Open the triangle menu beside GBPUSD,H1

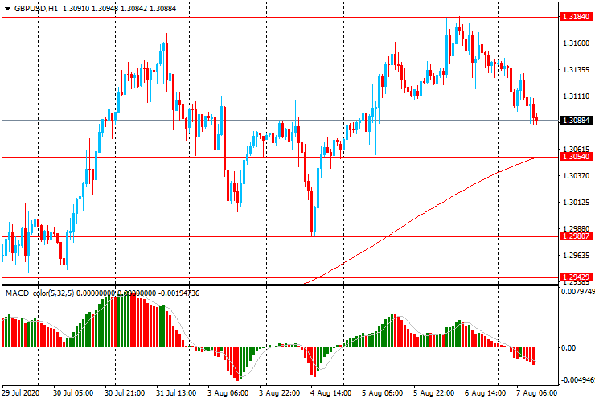(x=7, y=9)
